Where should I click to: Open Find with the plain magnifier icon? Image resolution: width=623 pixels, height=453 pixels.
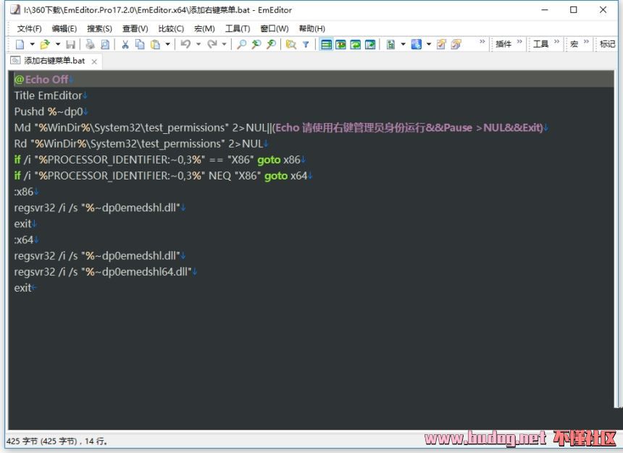(241, 44)
